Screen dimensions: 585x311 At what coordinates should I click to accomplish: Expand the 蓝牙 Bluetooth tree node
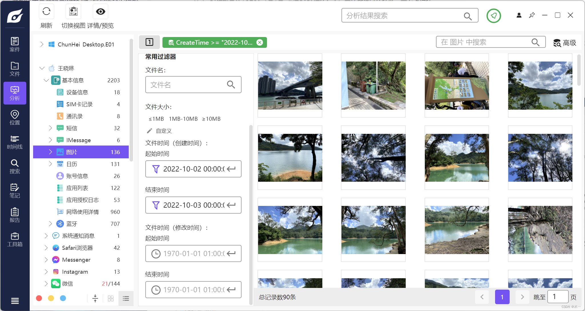click(50, 224)
